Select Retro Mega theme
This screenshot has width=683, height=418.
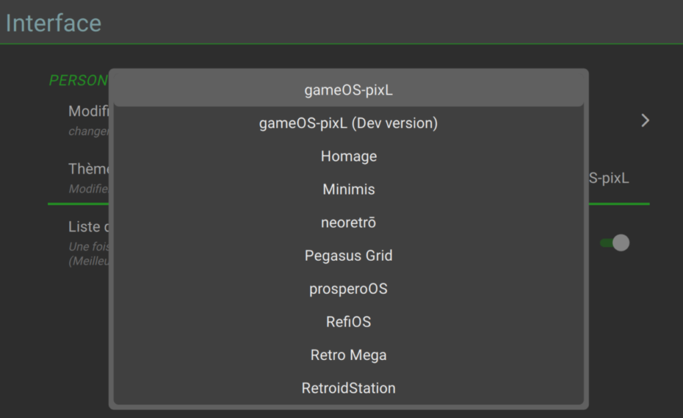tap(348, 355)
